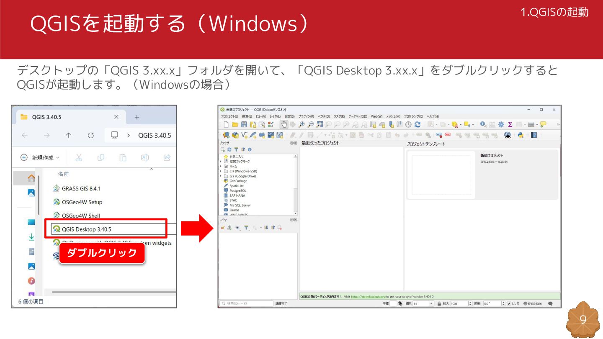Open the Temporal Controller clock icon
The width and height of the screenshot is (603, 339).
point(408,124)
